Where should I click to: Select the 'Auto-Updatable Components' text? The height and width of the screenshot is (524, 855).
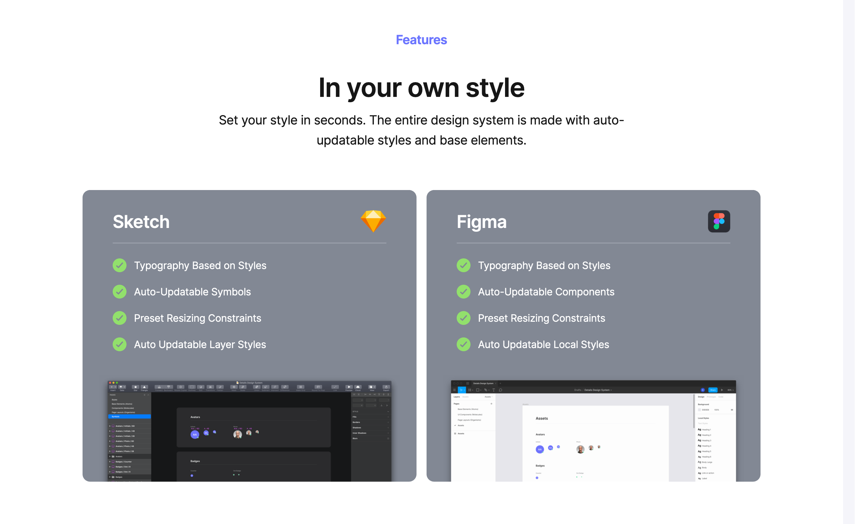click(546, 292)
